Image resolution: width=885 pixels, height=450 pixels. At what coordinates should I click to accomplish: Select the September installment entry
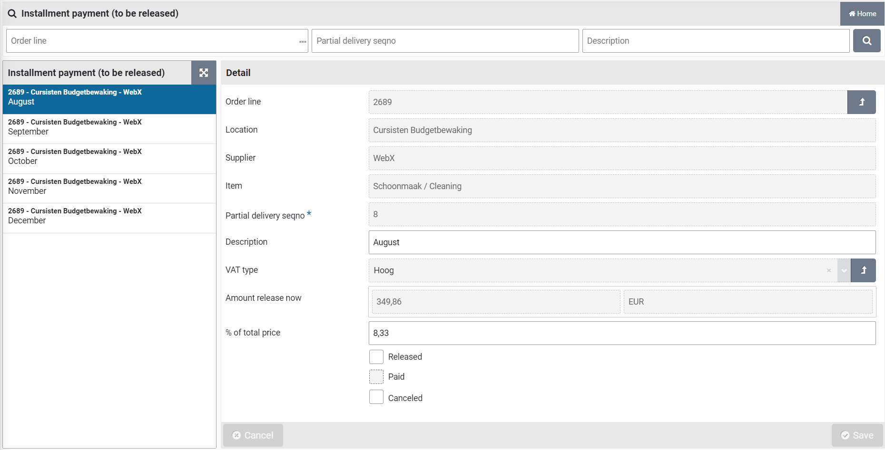point(109,127)
